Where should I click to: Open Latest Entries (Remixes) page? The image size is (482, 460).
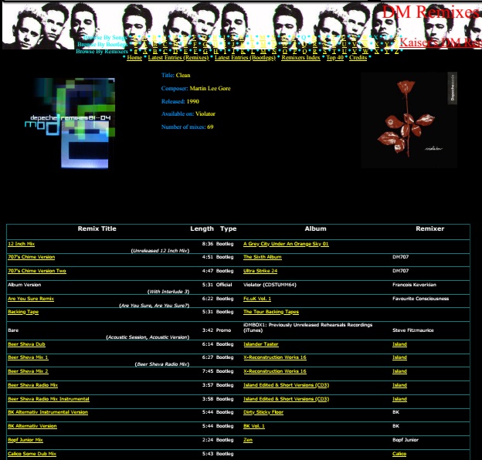coord(178,57)
